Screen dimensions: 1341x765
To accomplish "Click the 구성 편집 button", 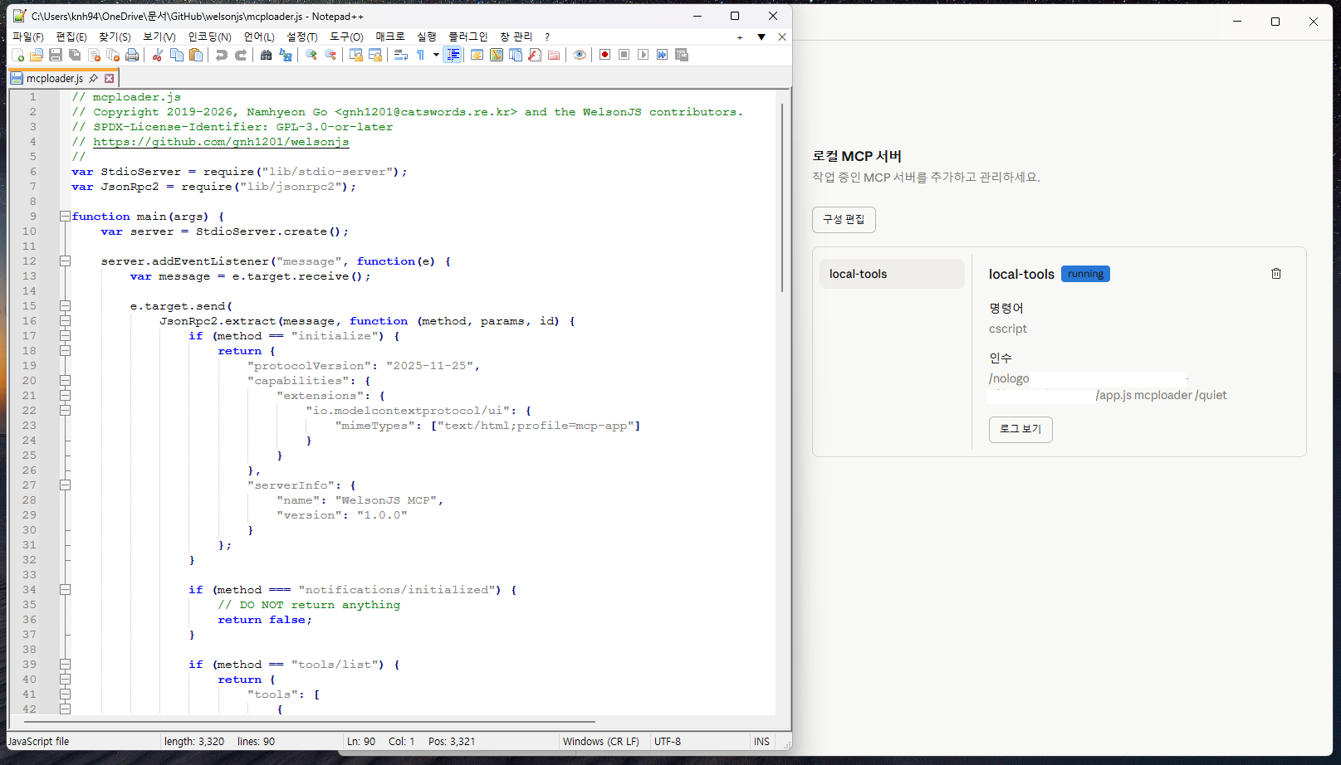I will 844,220.
